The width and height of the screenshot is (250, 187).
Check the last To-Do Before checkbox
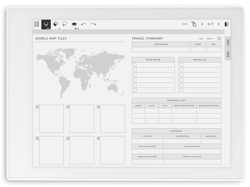click(135, 90)
